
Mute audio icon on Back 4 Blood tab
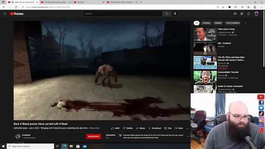click(12, 2)
